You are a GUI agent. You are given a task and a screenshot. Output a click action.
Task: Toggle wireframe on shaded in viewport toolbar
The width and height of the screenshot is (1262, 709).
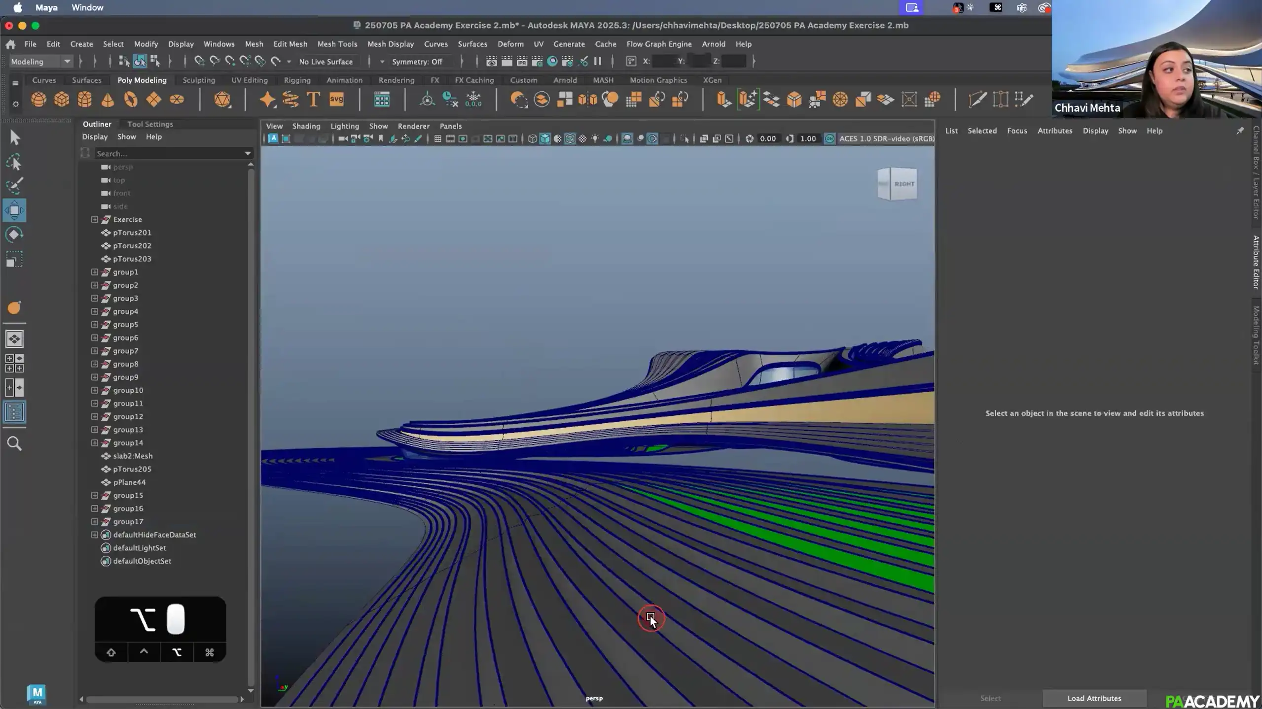point(570,139)
